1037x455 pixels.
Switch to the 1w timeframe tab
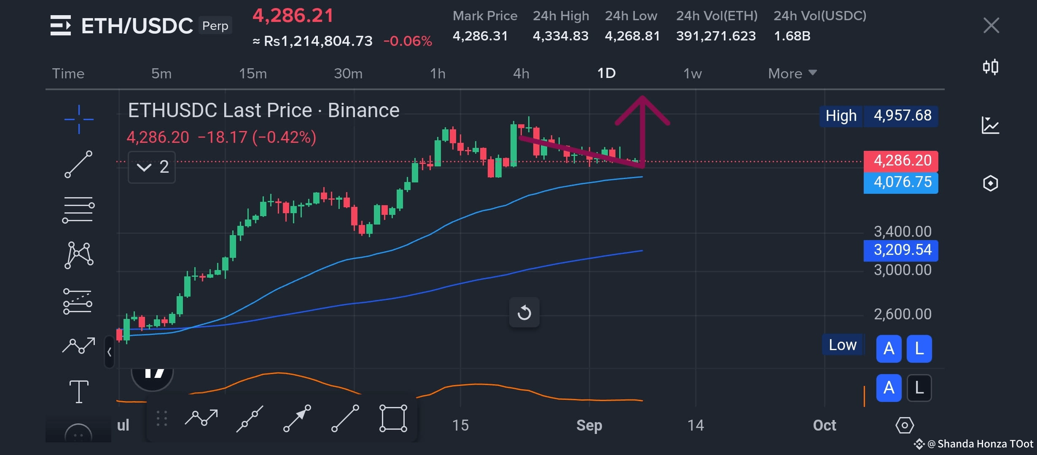click(x=692, y=73)
